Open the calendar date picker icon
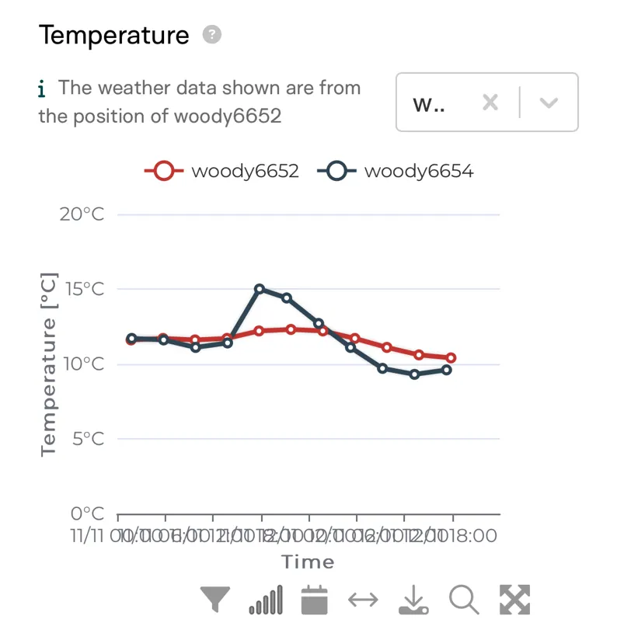 point(314,599)
